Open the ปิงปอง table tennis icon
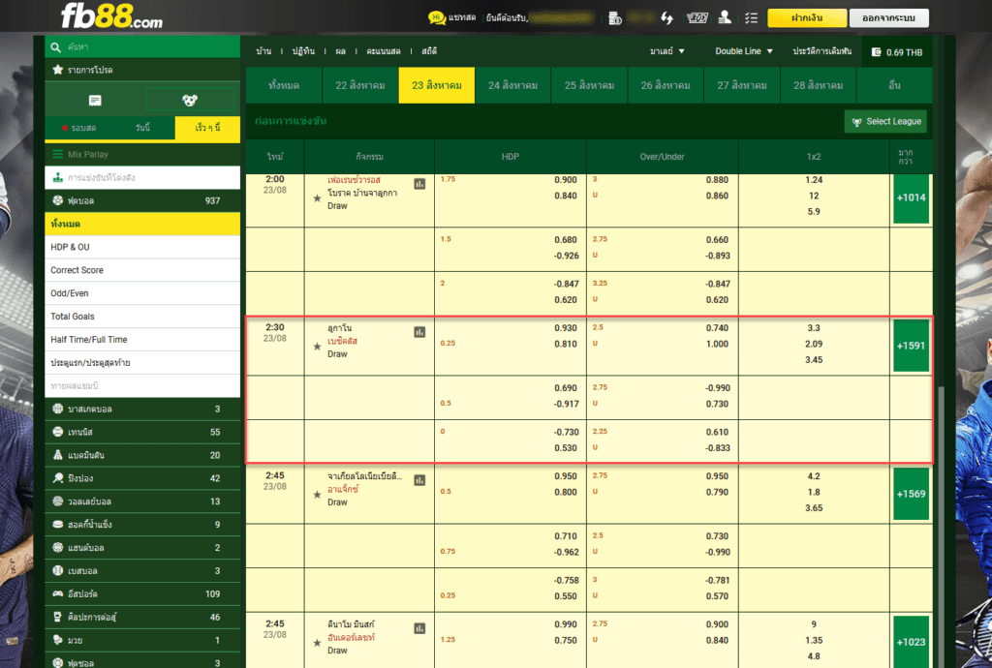The image size is (992, 668). coord(57,478)
